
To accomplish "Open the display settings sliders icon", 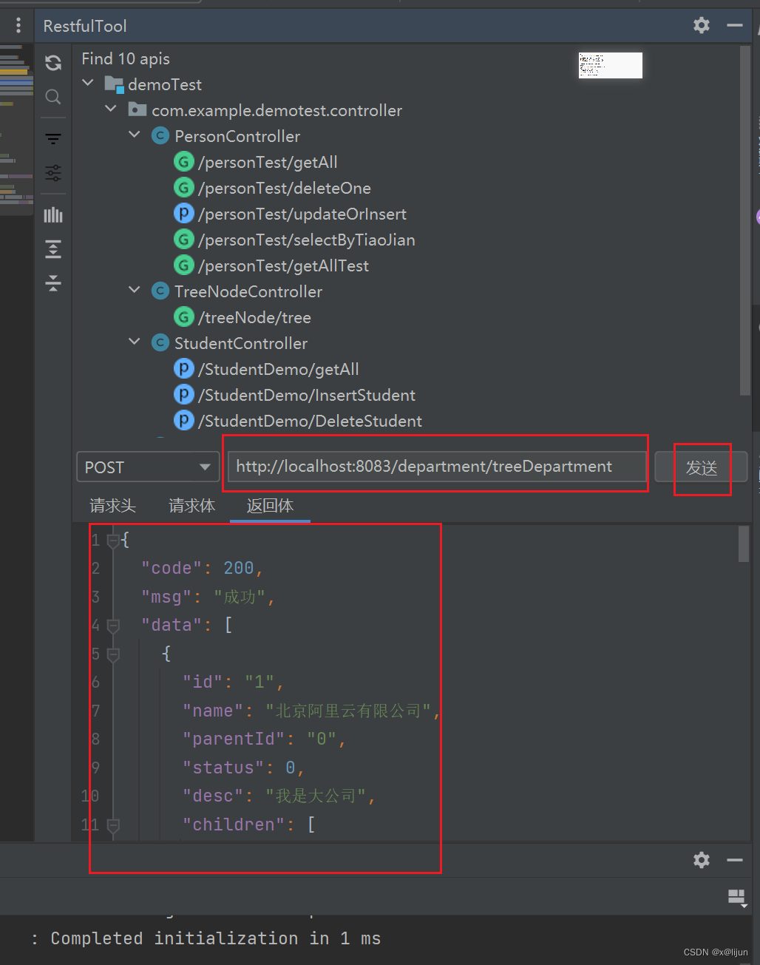I will point(52,173).
